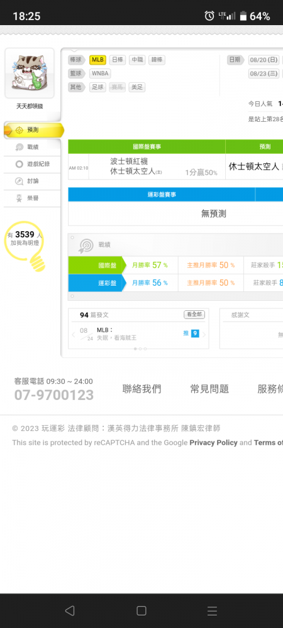Image resolution: width=283 pixels, height=628 pixels.
Task: Open the 聯絡我們 contact link
Action: click(x=142, y=389)
